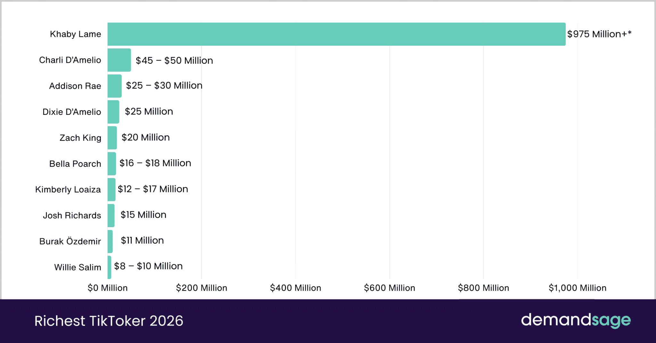Click the '$600 Million' axis label
The width and height of the screenshot is (656, 343).
(x=389, y=288)
